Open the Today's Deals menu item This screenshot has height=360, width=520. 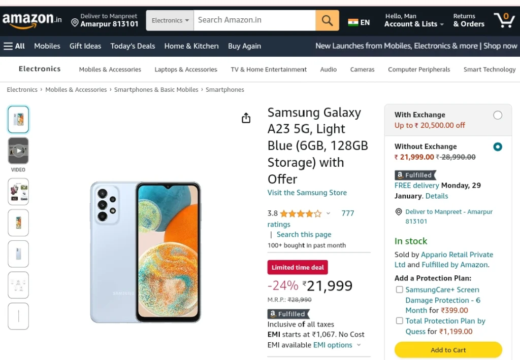(x=133, y=46)
